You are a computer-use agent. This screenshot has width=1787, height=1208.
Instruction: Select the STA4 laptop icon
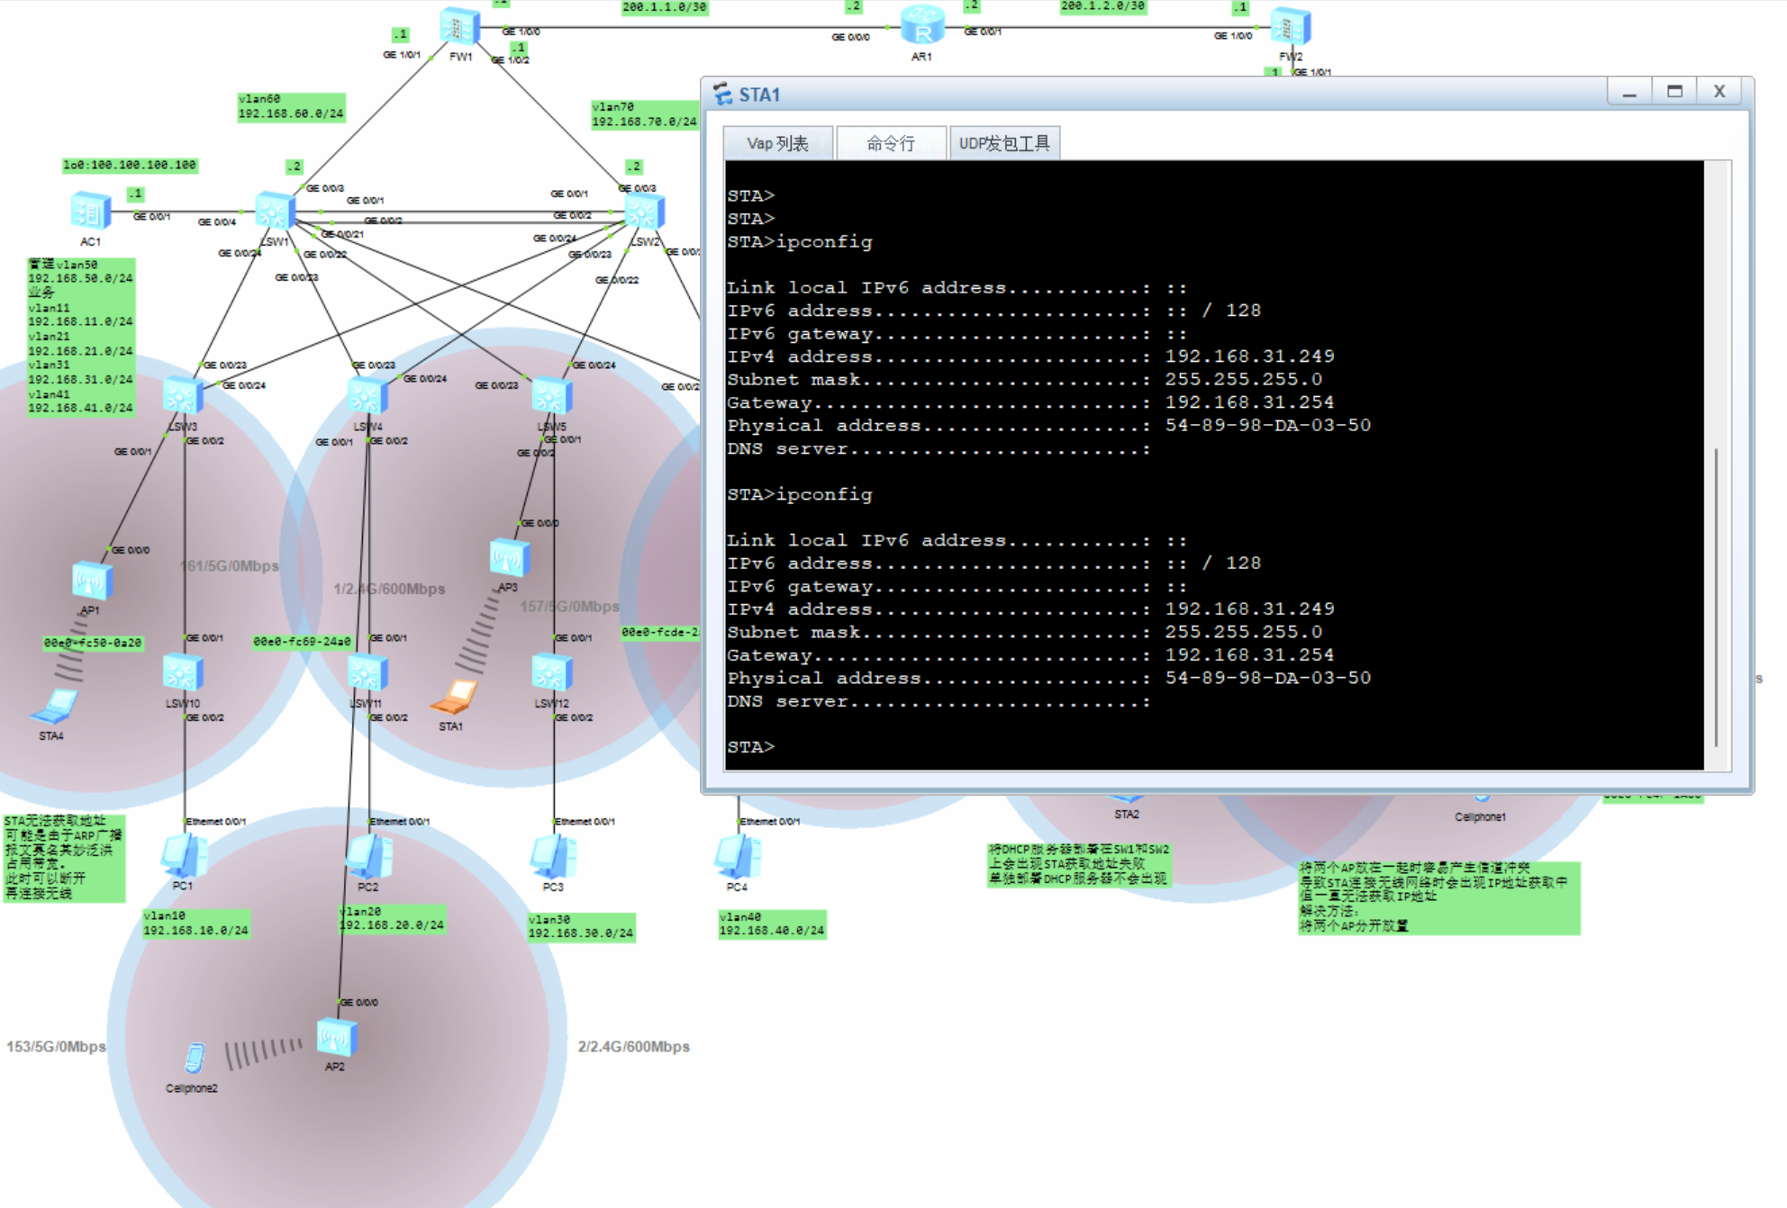[54, 708]
